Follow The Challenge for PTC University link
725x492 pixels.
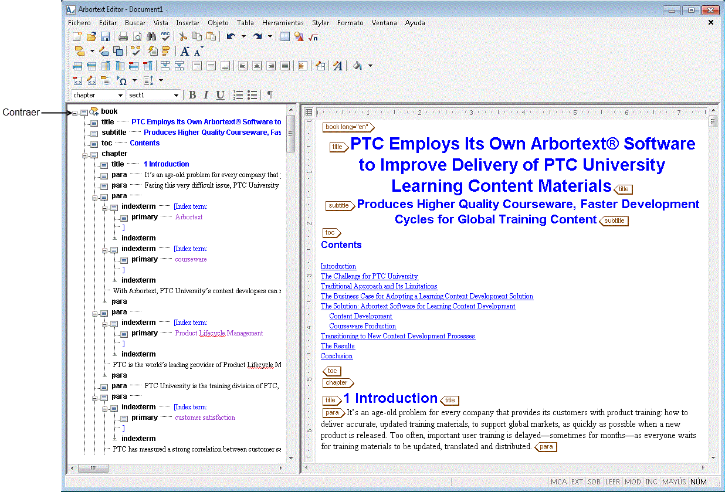370,276
